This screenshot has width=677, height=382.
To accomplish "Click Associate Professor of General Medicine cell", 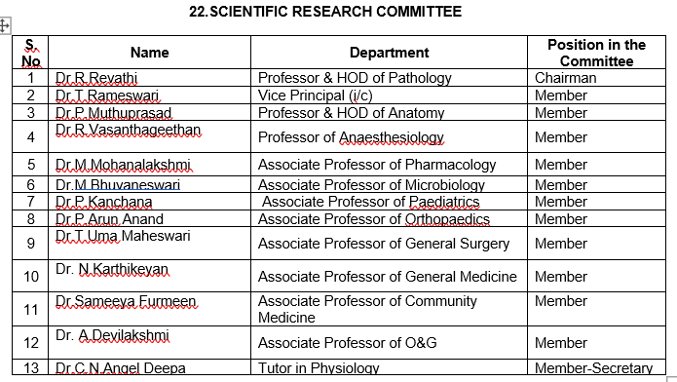I will pos(389,276).
